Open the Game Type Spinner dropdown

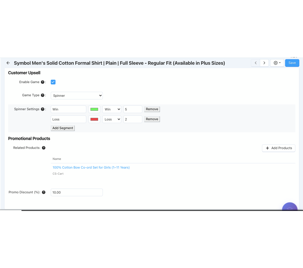(x=77, y=96)
